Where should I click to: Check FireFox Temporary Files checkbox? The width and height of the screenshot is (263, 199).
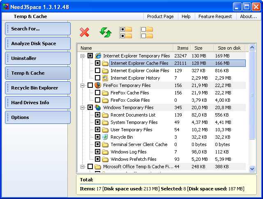tap(90, 85)
